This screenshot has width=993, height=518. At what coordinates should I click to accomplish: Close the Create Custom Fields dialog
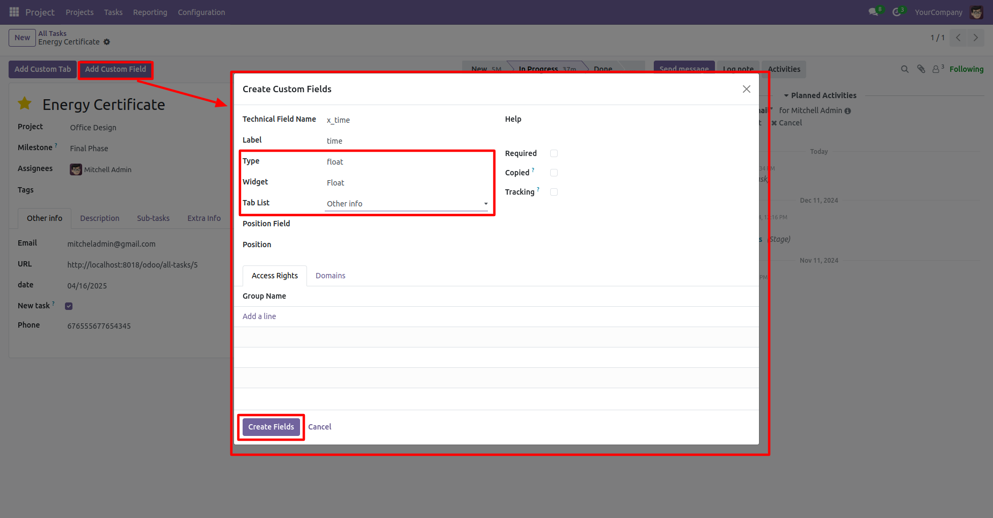746,89
